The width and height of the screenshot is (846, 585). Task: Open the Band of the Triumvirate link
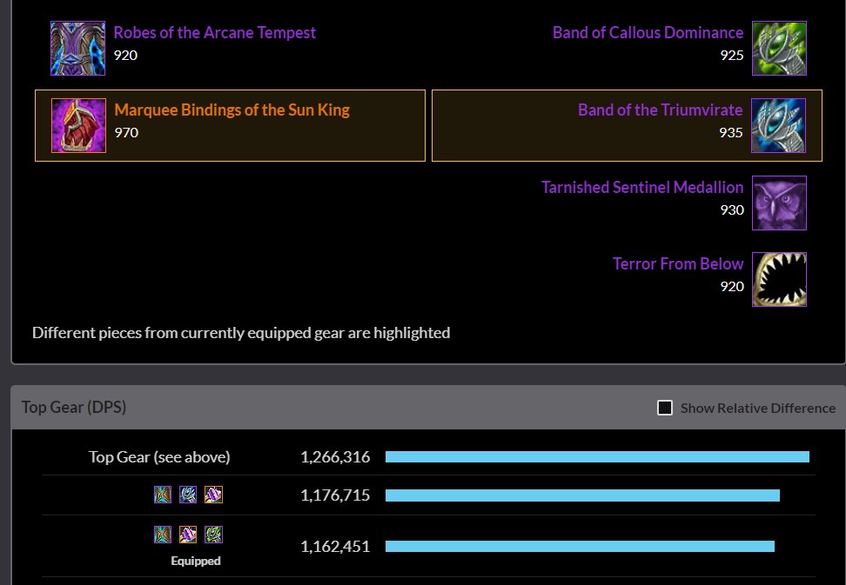point(660,110)
